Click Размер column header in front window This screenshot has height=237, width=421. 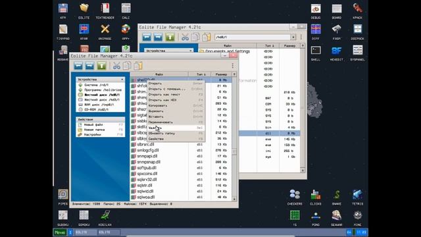221,74
